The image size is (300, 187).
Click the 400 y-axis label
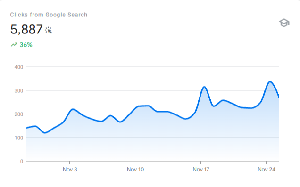[19, 67]
